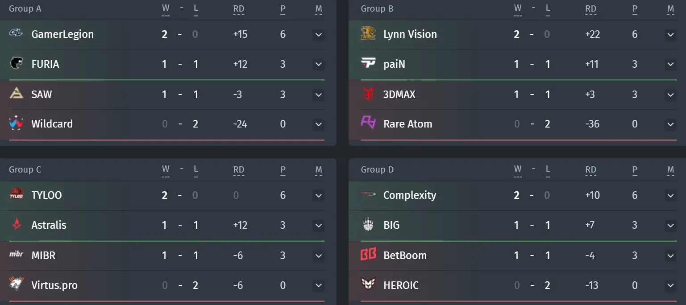The height and width of the screenshot is (305, 686).
Task: Click the GamerLegion team logo
Action: pos(16,34)
